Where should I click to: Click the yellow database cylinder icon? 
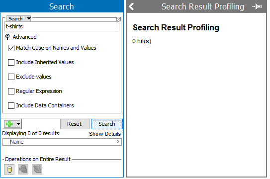click(x=9, y=170)
